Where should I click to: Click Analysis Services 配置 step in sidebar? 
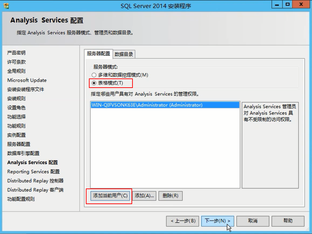pos(32,162)
